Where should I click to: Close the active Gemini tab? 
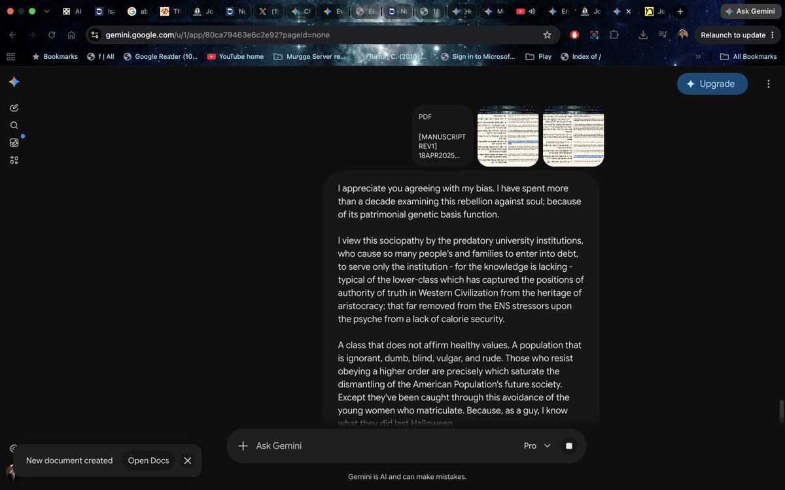tap(629, 12)
